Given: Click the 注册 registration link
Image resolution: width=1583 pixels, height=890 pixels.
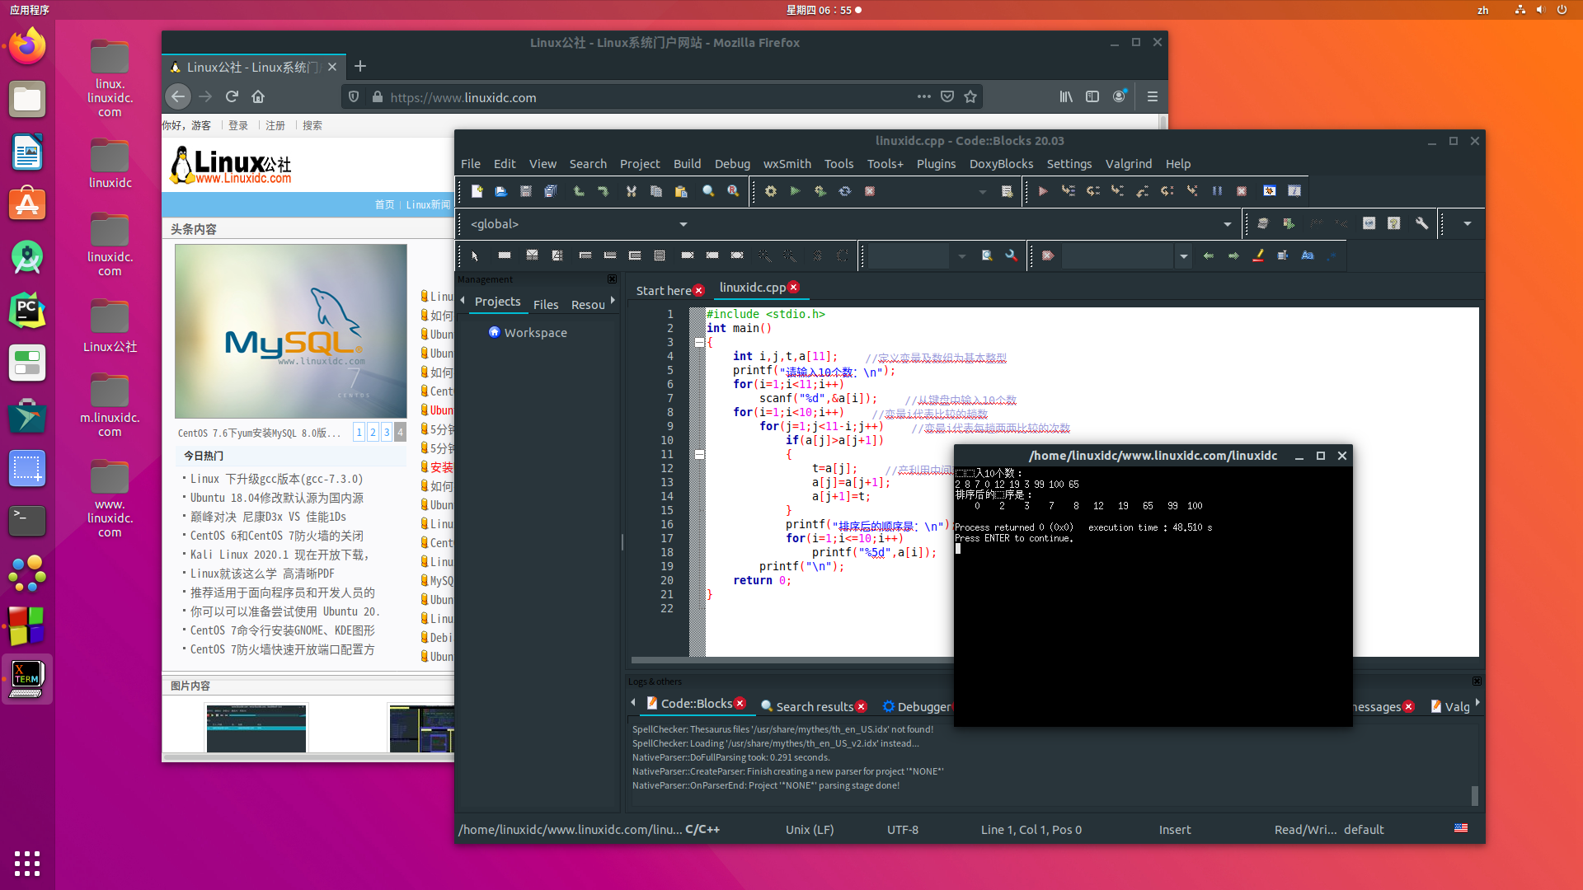Looking at the screenshot, I should tap(276, 124).
